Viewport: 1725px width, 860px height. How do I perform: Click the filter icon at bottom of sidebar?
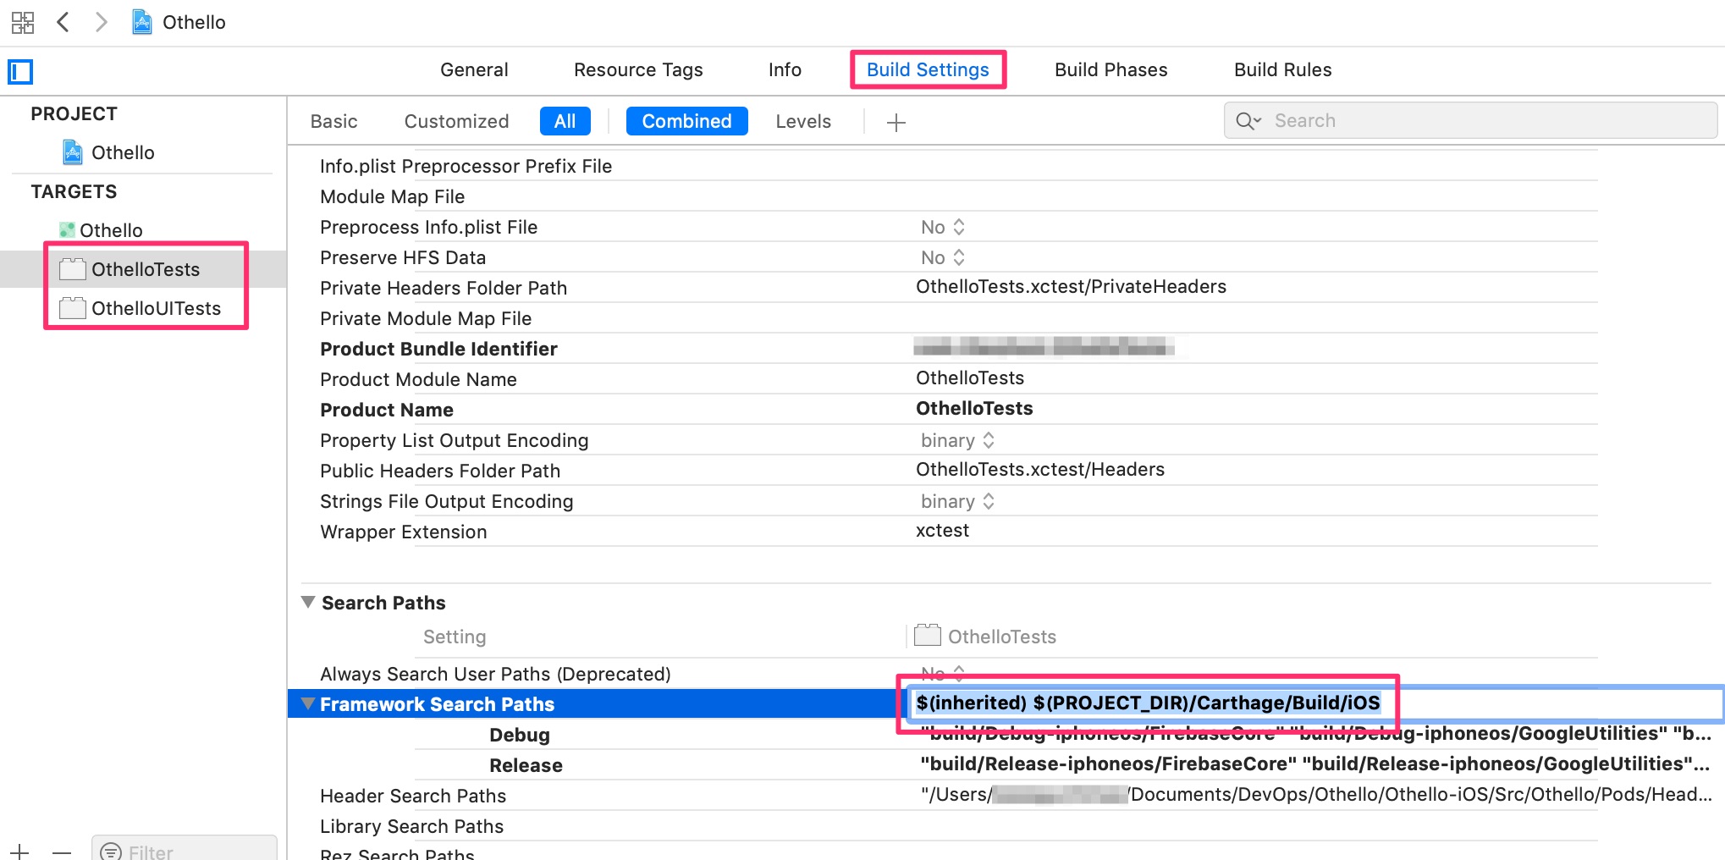click(110, 852)
